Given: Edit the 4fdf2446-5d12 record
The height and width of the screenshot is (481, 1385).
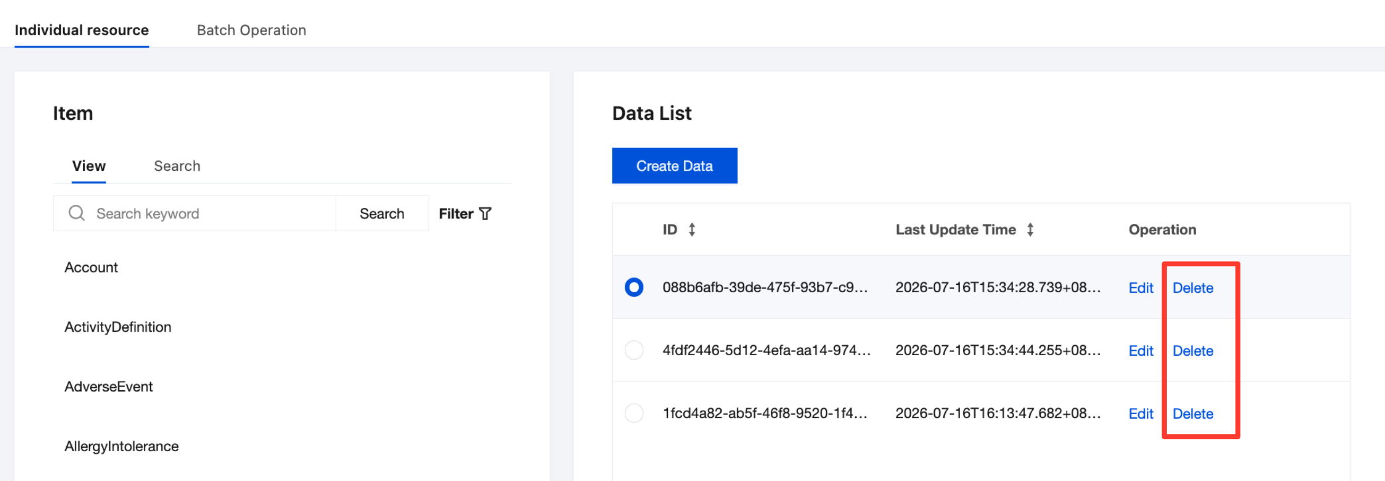Looking at the screenshot, I should 1141,350.
